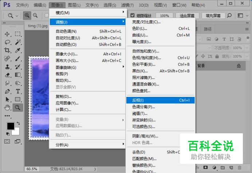252x173 pixels.
Task: Select the Gradient tool
Action: point(18,75)
